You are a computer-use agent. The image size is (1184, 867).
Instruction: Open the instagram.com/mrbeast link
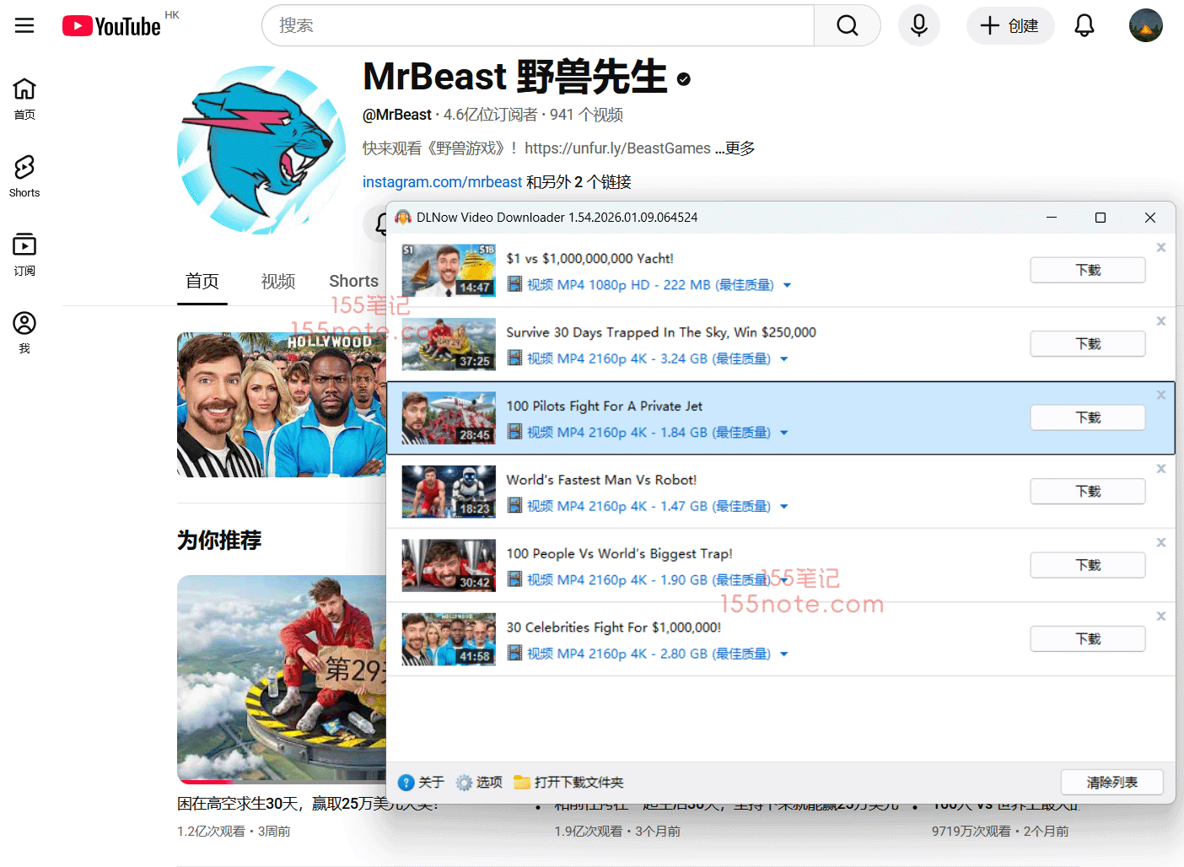tap(442, 182)
